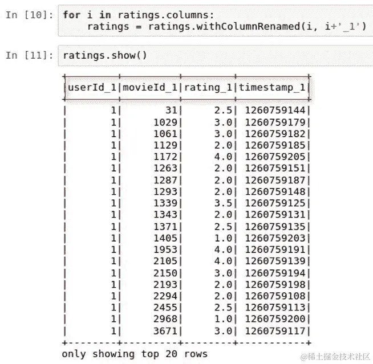Select movieId value 2294
This screenshot has height=364, width=373.
pos(165,296)
